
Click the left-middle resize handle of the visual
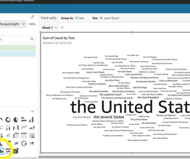(x=41, y=93)
